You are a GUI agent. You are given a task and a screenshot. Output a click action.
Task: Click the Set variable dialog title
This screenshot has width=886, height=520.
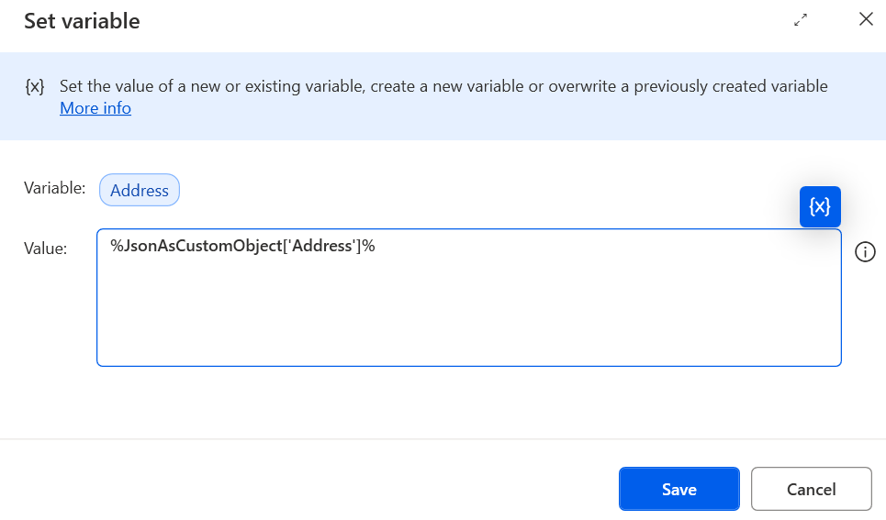(82, 21)
